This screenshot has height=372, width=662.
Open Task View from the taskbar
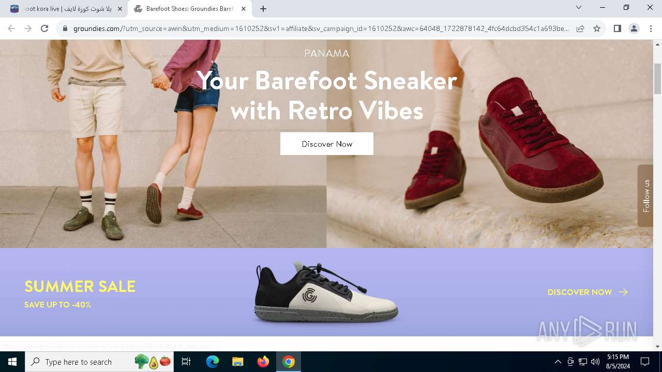[x=186, y=362]
